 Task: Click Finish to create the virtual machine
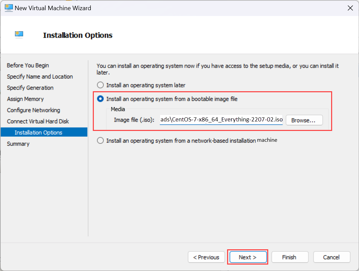click(x=290, y=257)
